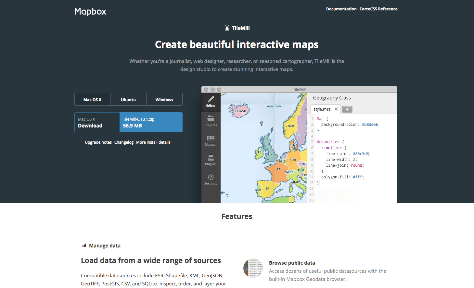The image size is (474, 288).
Task: Select the Ubuntu tab
Action: pyautogui.click(x=128, y=100)
